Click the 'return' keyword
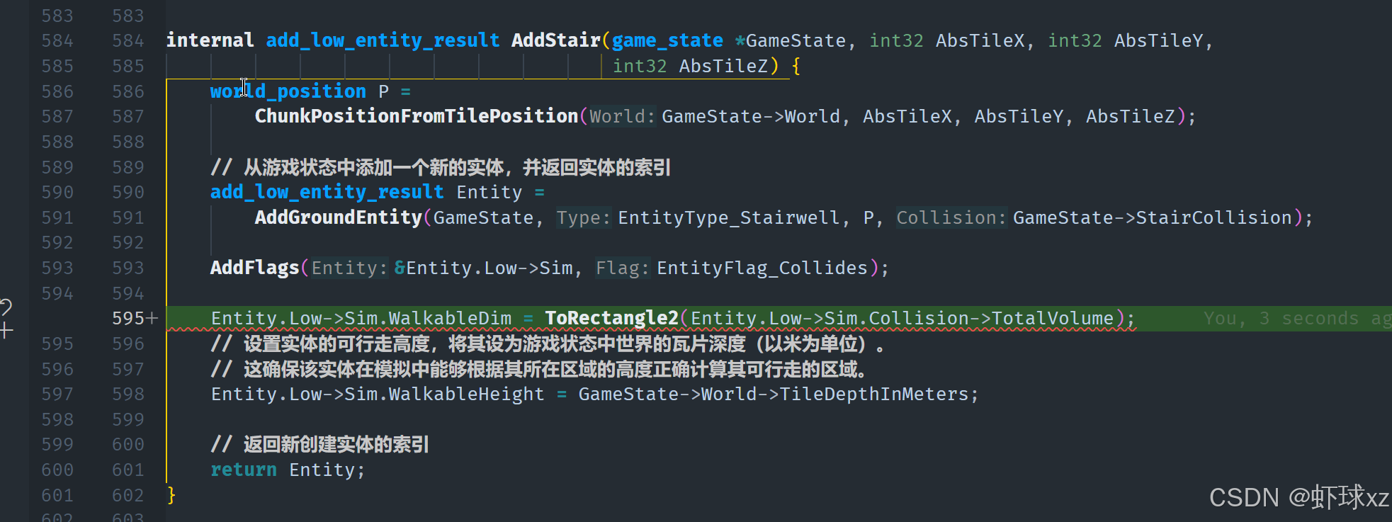This screenshot has width=1392, height=522. coord(244,470)
